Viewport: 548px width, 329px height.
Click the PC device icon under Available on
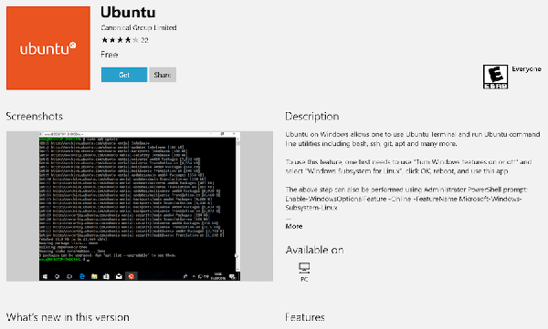point(304,268)
